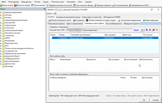Switch to the 'Льгота/Инвалидность' tab
The image size is (162, 103).
point(114,24)
